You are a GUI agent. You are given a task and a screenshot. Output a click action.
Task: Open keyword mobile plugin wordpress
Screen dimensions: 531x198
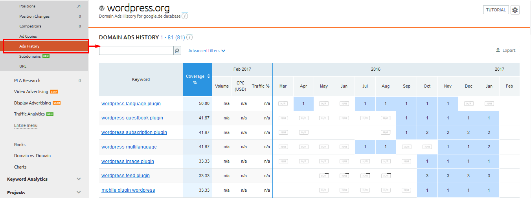(128, 190)
